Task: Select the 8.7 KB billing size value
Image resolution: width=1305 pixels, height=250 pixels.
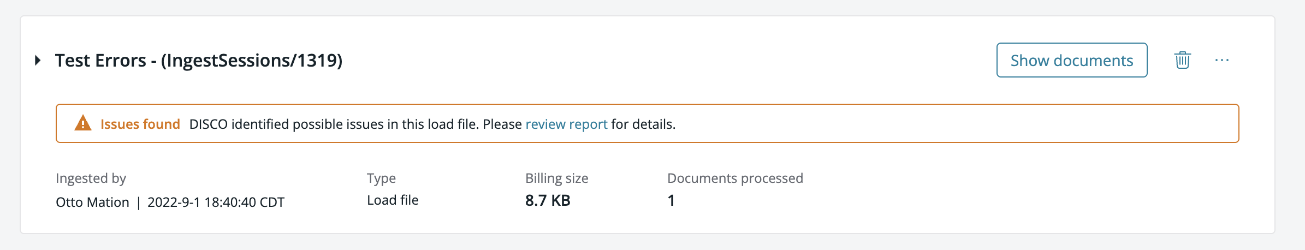Action: [548, 200]
